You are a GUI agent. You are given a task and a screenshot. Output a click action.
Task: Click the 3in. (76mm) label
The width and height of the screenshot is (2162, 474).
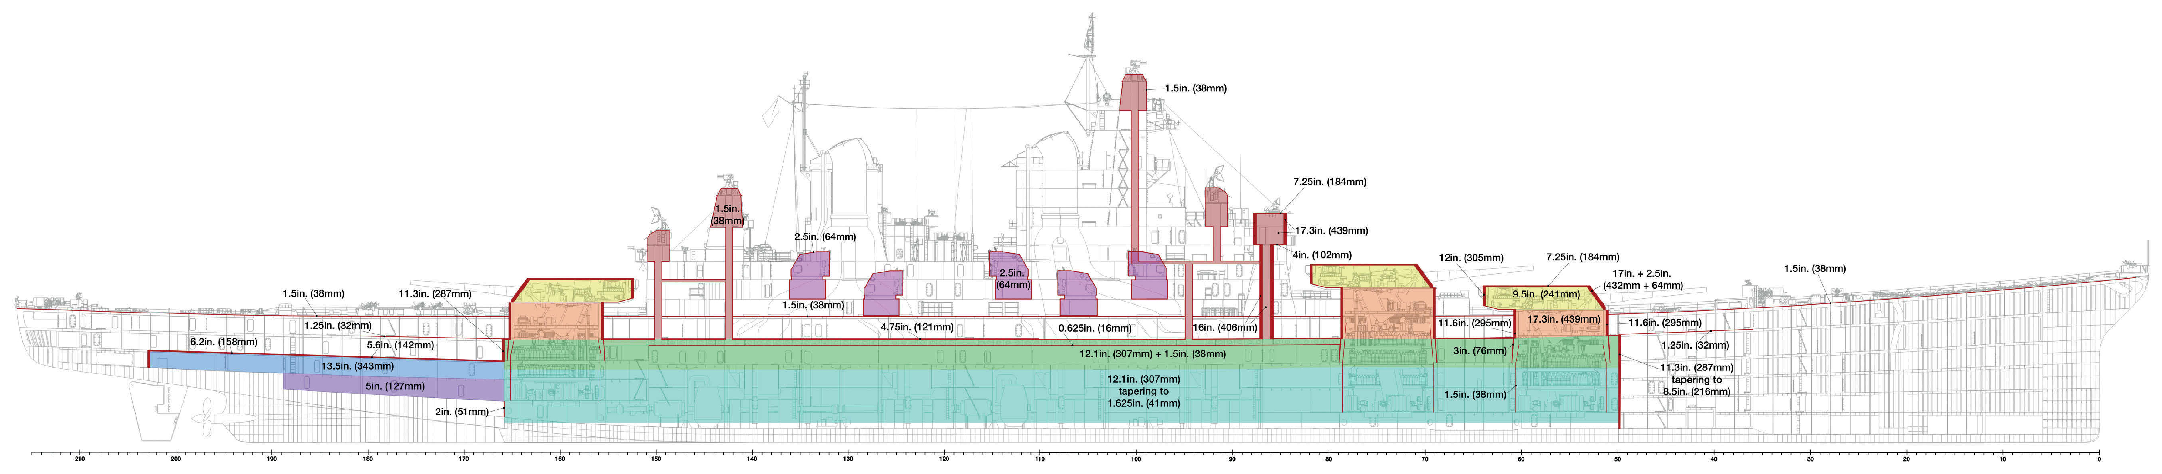(1480, 351)
